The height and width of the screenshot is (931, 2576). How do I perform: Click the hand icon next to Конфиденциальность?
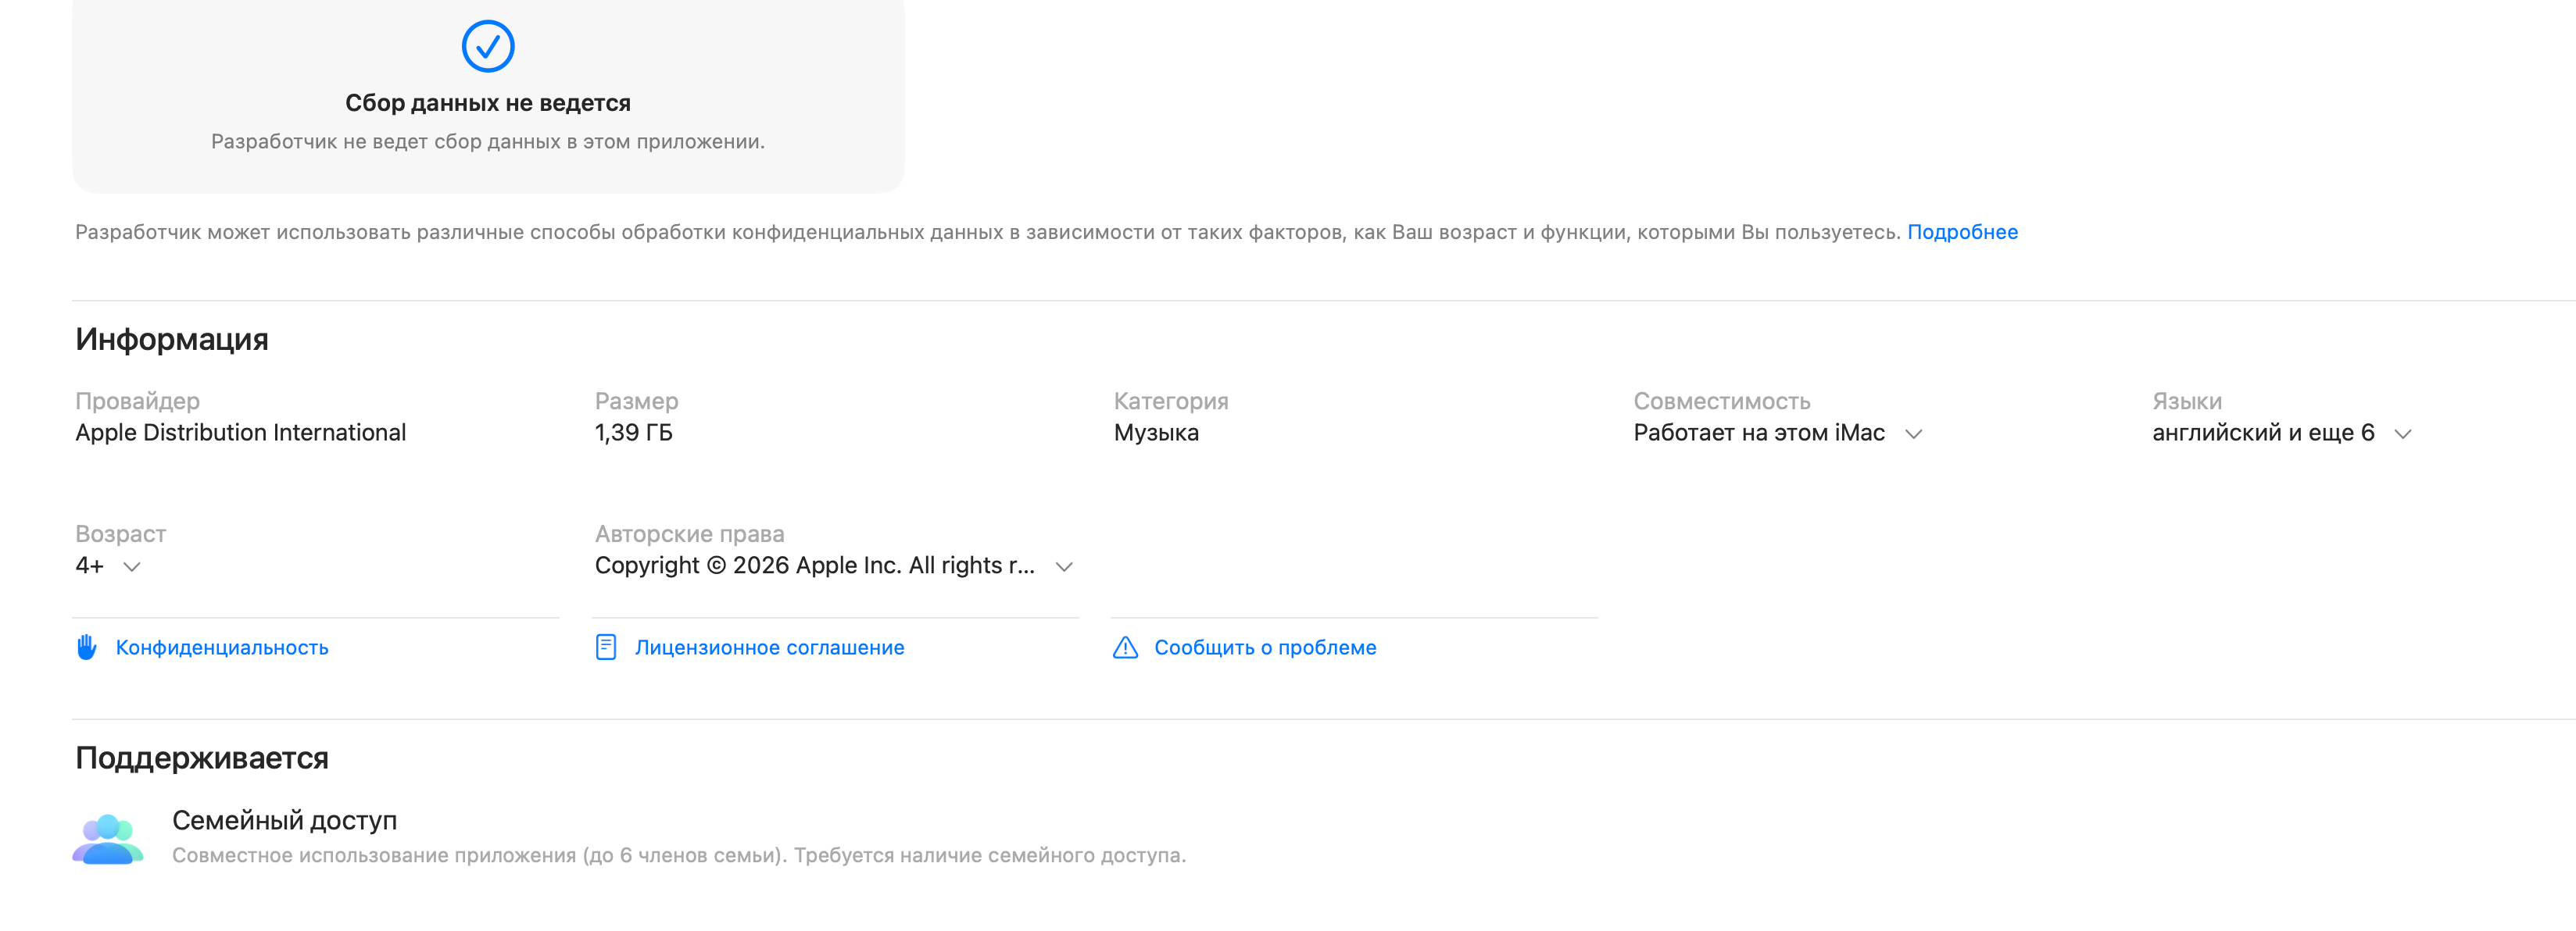(x=87, y=647)
